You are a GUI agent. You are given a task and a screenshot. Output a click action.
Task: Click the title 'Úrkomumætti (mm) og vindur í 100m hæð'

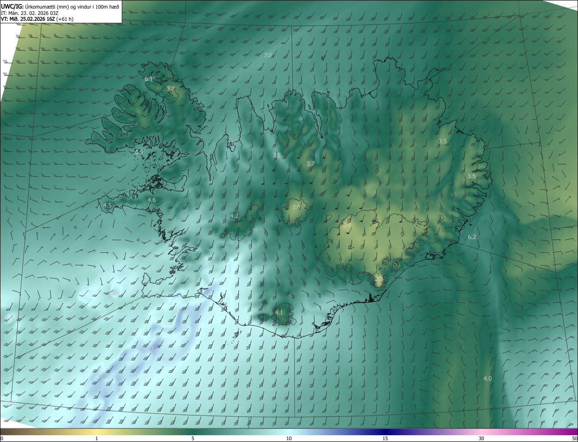point(72,6)
